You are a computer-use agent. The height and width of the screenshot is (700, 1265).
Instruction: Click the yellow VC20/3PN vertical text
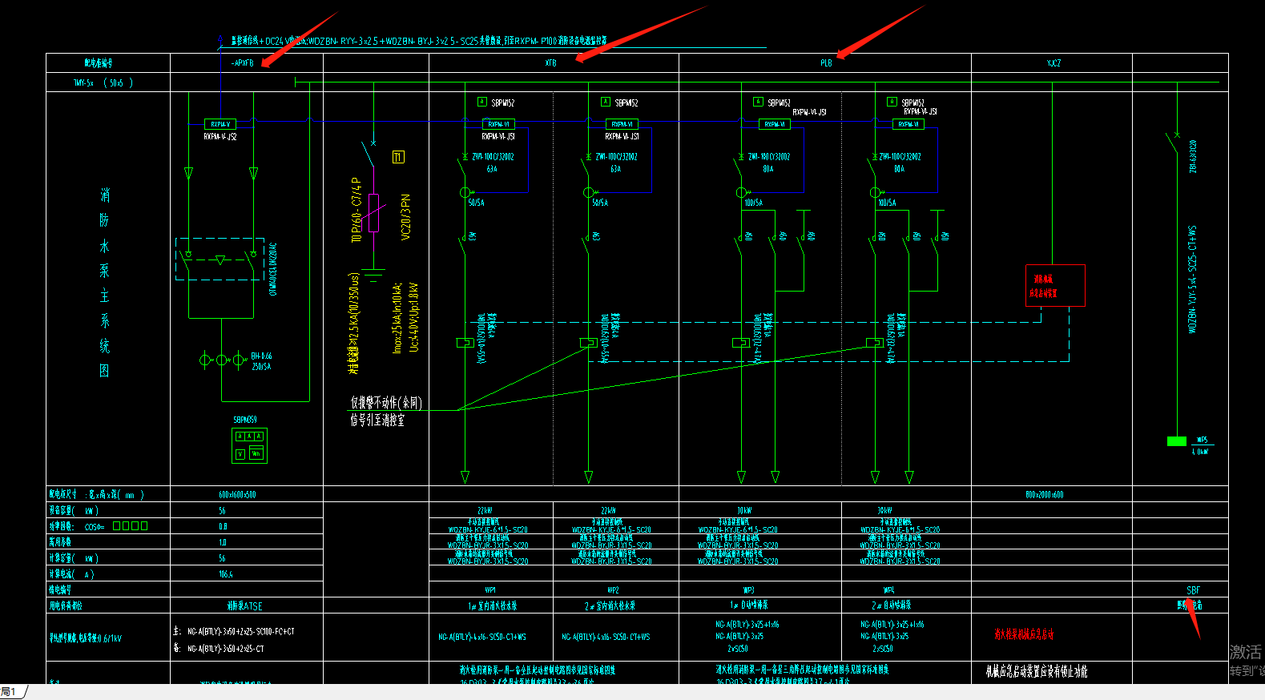point(405,216)
